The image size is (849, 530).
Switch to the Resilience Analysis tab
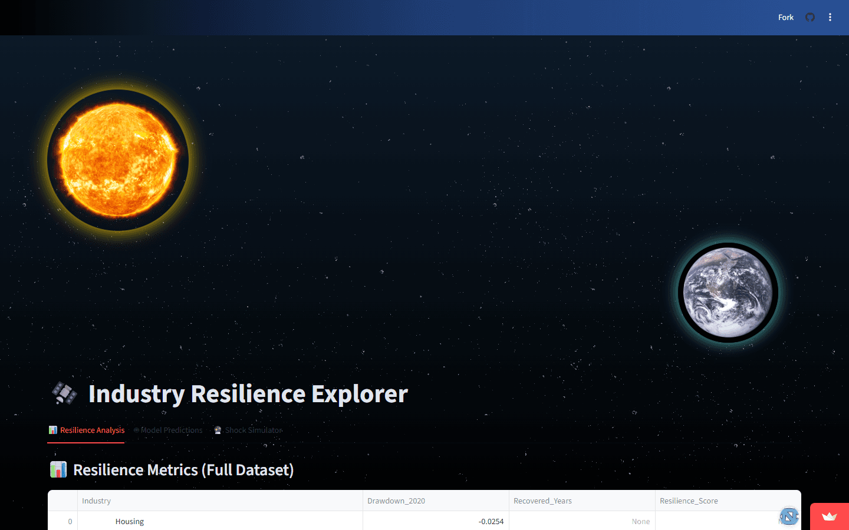pyautogui.click(x=86, y=430)
